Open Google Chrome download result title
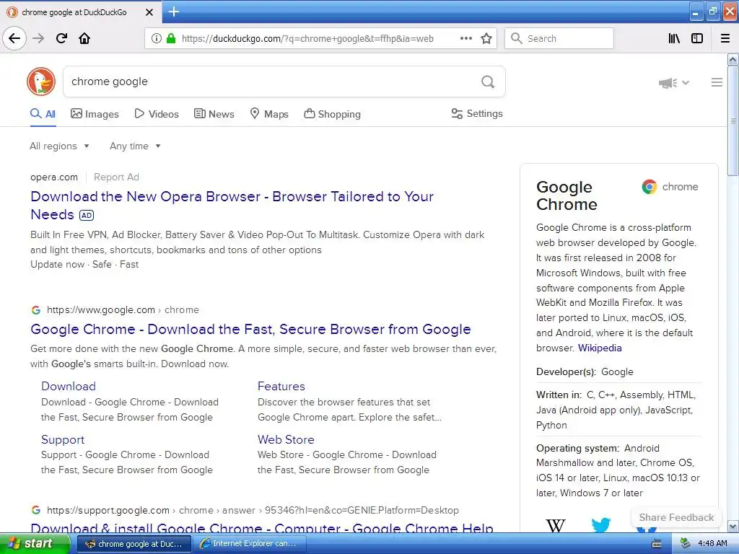The height and width of the screenshot is (554, 739). [x=250, y=329]
